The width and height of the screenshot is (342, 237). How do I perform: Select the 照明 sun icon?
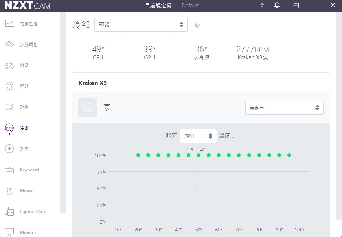9,86
